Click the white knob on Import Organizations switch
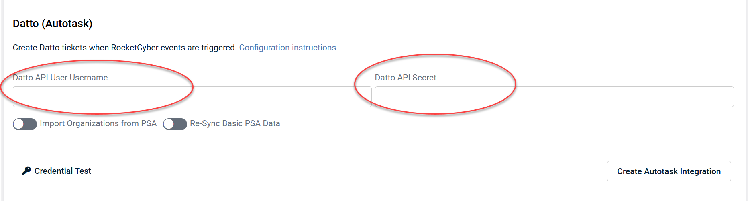 (19, 124)
